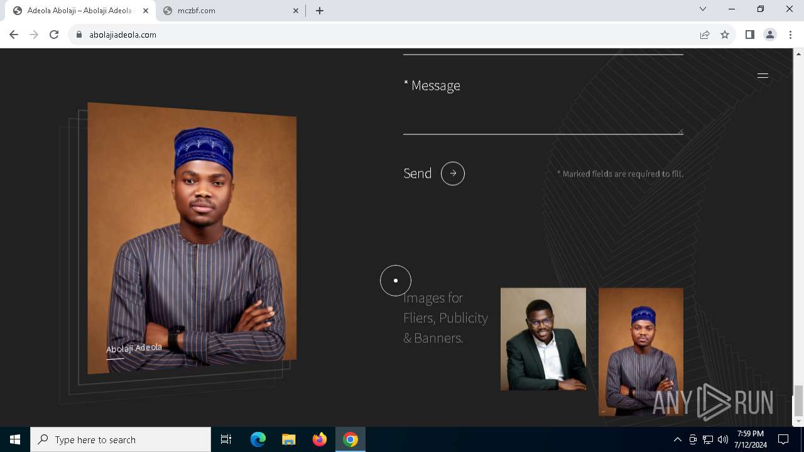The width and height of the screenshot is (804, 452).
Task: Launch Firefox from the taskbar
Action: coord(320,439)
